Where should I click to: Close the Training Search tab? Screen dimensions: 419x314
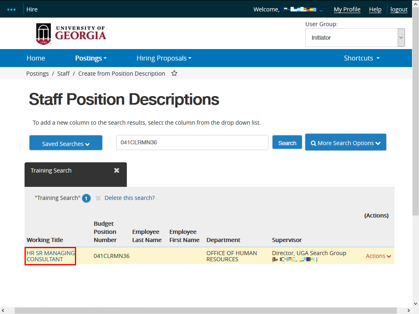pos(117,170)
